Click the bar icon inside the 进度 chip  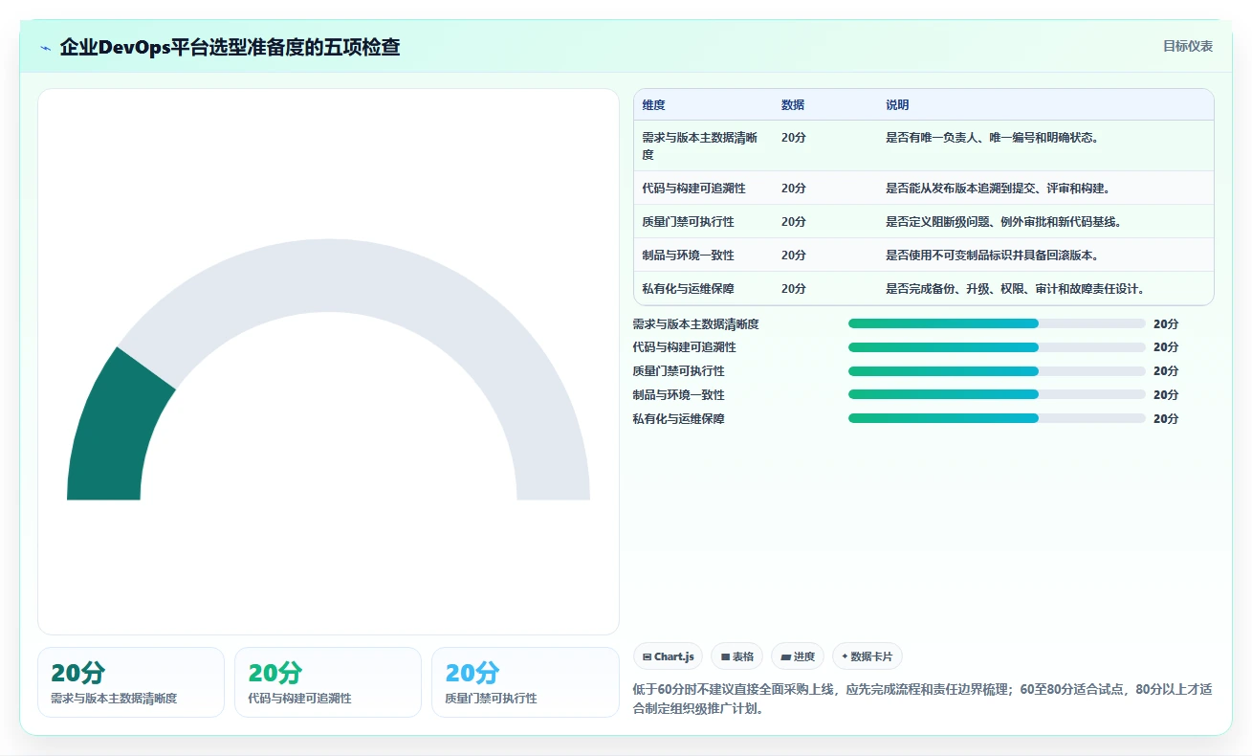[x=786, y=656]
